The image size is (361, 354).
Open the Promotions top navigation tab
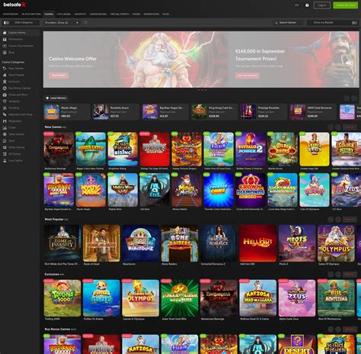tap(152, 14)
